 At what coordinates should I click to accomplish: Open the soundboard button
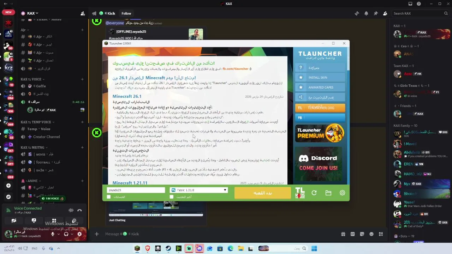pyautogui.click(x=74, y=220)
